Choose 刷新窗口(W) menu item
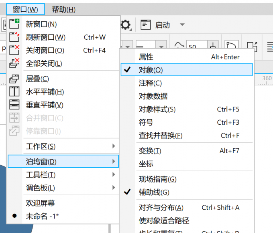 (x=63, y=37)
